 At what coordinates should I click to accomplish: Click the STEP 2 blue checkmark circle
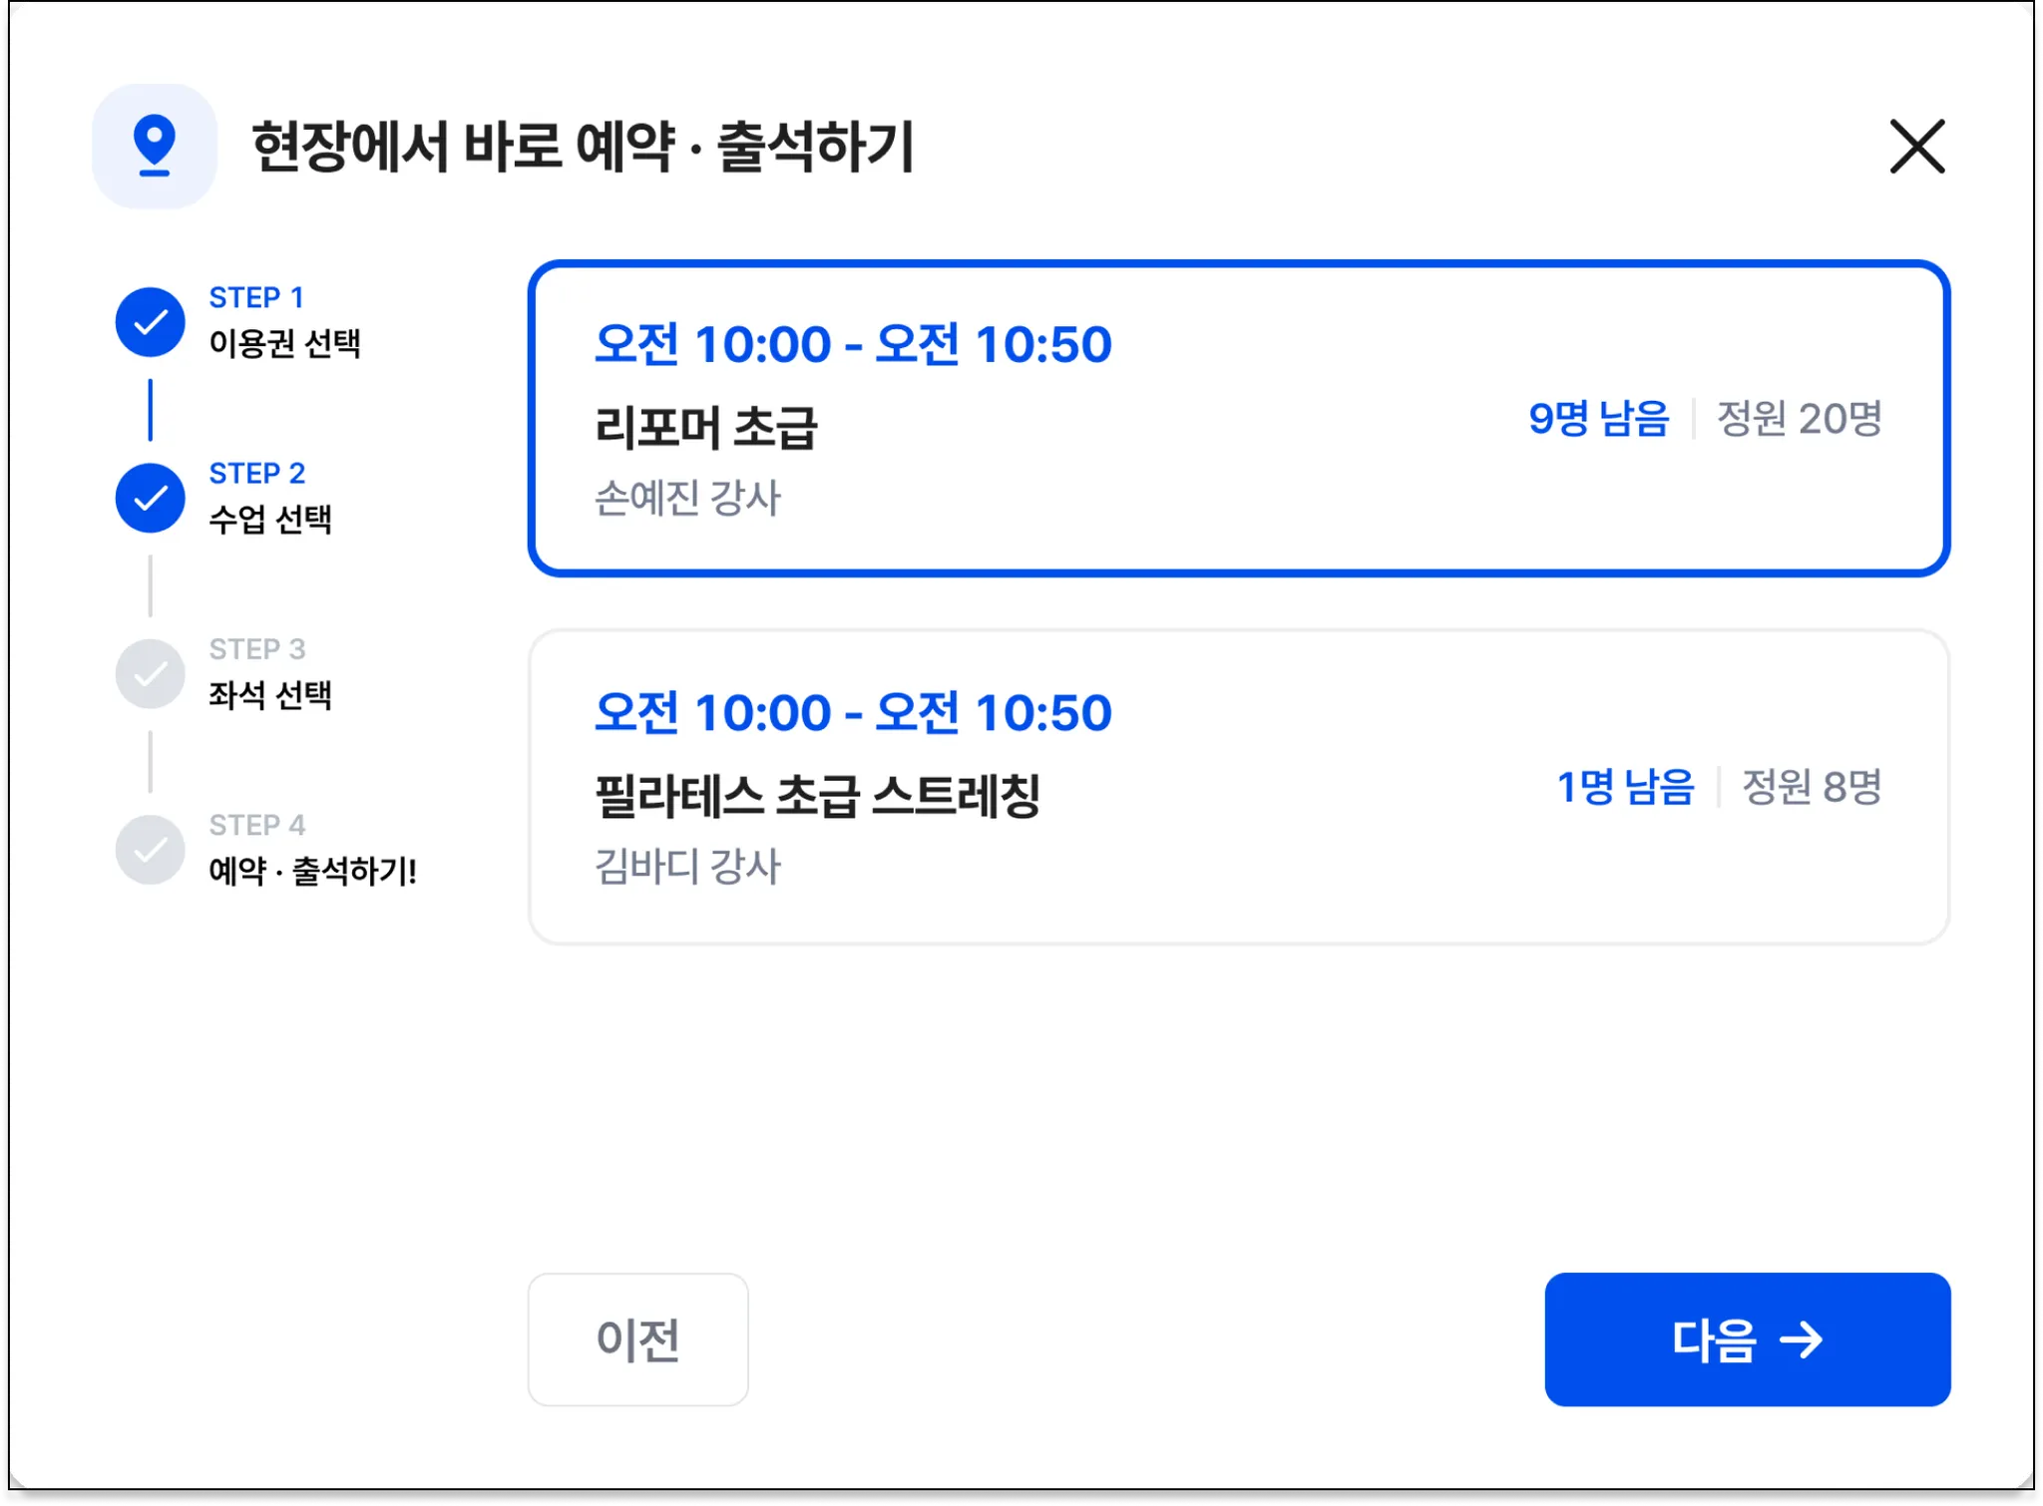[x=150, y=498]
